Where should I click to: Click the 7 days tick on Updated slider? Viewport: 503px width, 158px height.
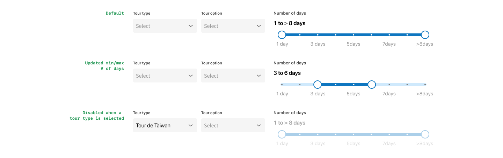coord(389,85)
